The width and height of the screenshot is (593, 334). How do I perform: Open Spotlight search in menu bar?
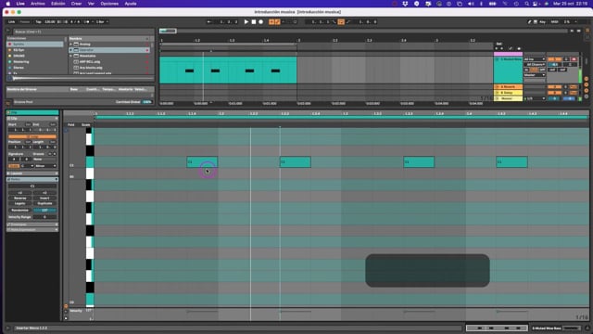coord(526,4)
